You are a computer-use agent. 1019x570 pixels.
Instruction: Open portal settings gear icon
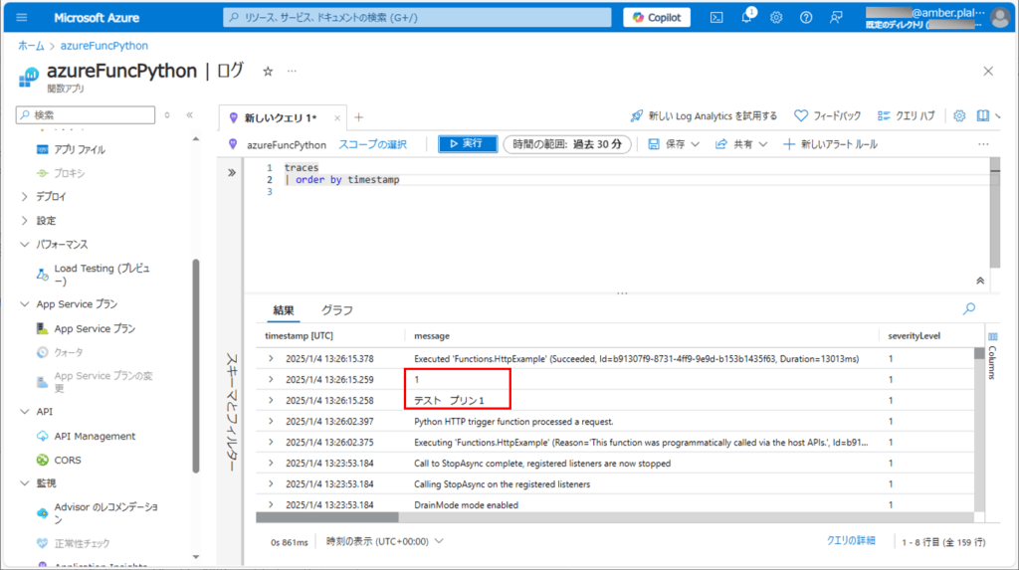pyautogui.click(x=776, y=18)
